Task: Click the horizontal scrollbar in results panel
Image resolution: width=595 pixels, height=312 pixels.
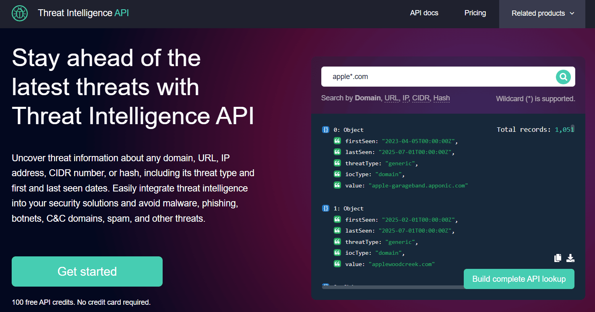Action: coord(393,287)
